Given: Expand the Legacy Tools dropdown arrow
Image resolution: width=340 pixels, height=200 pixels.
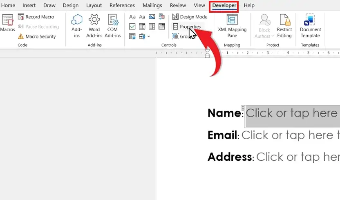Looking at the screenshot, I should coord(149,36).
